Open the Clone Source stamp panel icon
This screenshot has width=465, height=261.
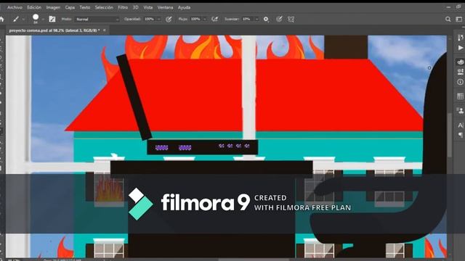coord(460,111)
